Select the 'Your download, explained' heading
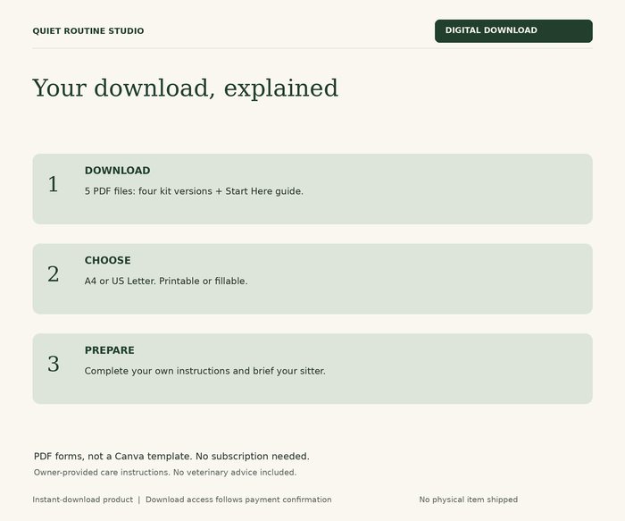 pos(185,88)
